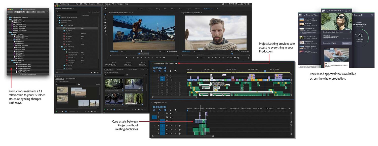This screenshot has width=378, height=146.
Task: Toggle snap magnet icon in Dreamers_Edit timeline
Action: pyautogui.click(x=160, y=71)
